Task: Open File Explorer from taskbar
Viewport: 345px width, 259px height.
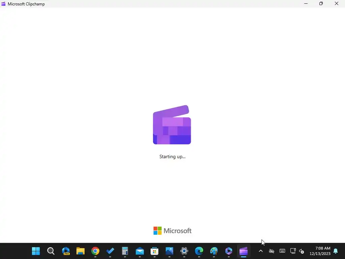Action: (x=81, y=251)
